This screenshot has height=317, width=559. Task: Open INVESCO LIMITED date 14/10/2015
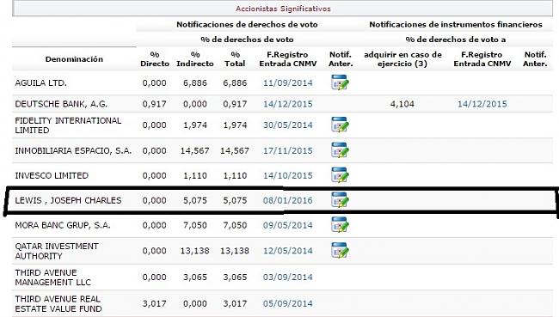[x=288, y=175]
